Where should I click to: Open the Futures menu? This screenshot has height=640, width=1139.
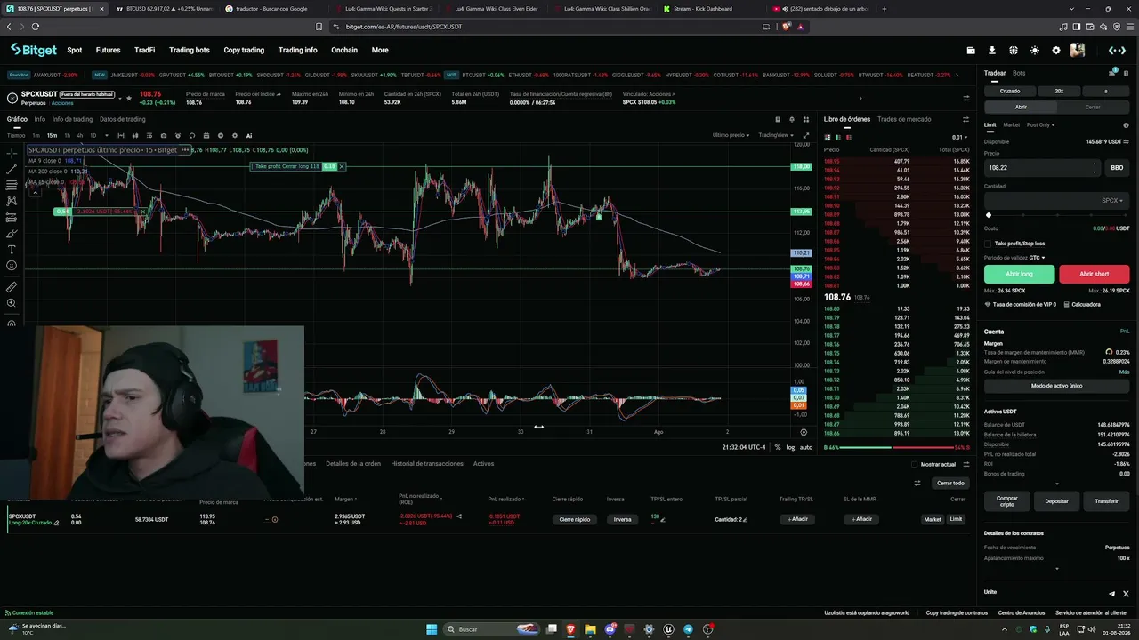[108, 50]
